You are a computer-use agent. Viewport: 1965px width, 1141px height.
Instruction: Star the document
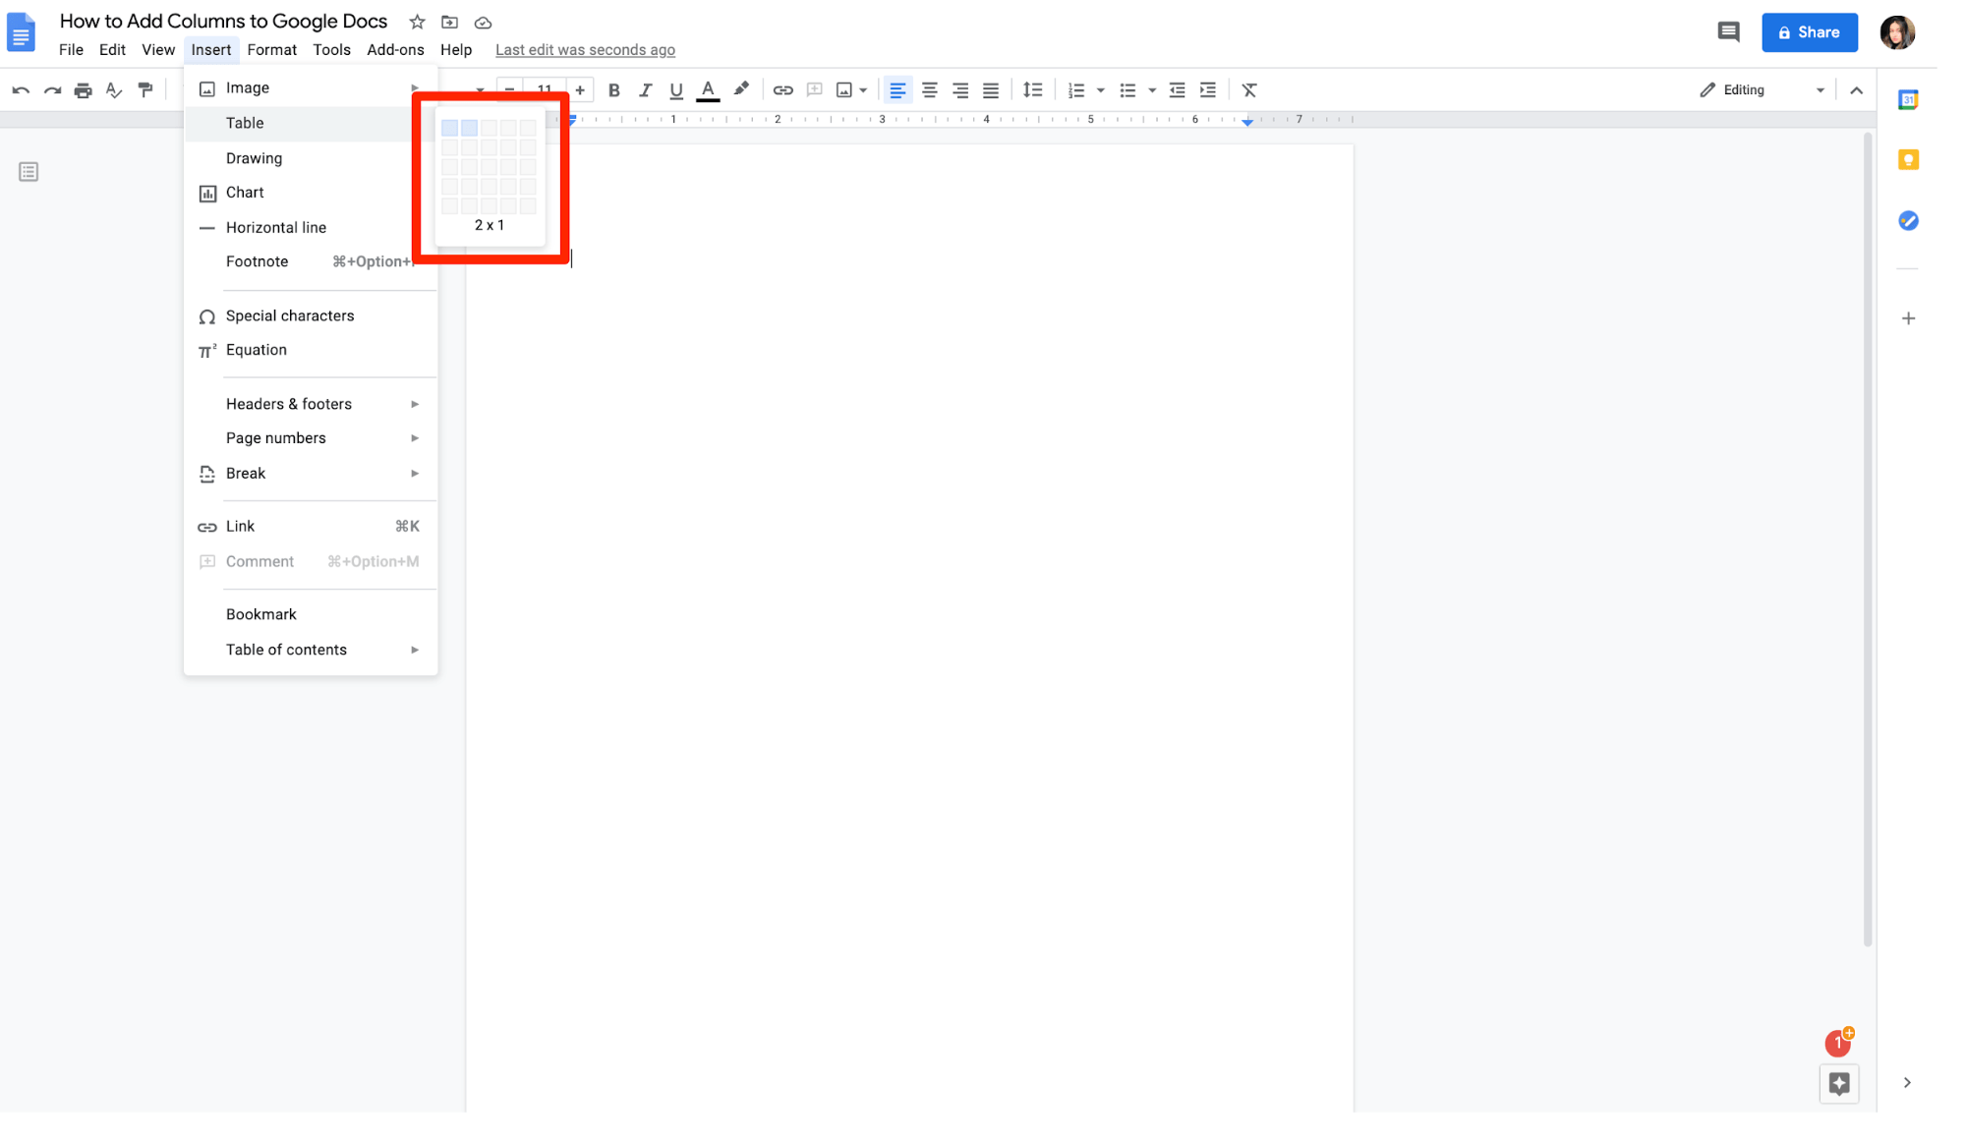[416, 22]
